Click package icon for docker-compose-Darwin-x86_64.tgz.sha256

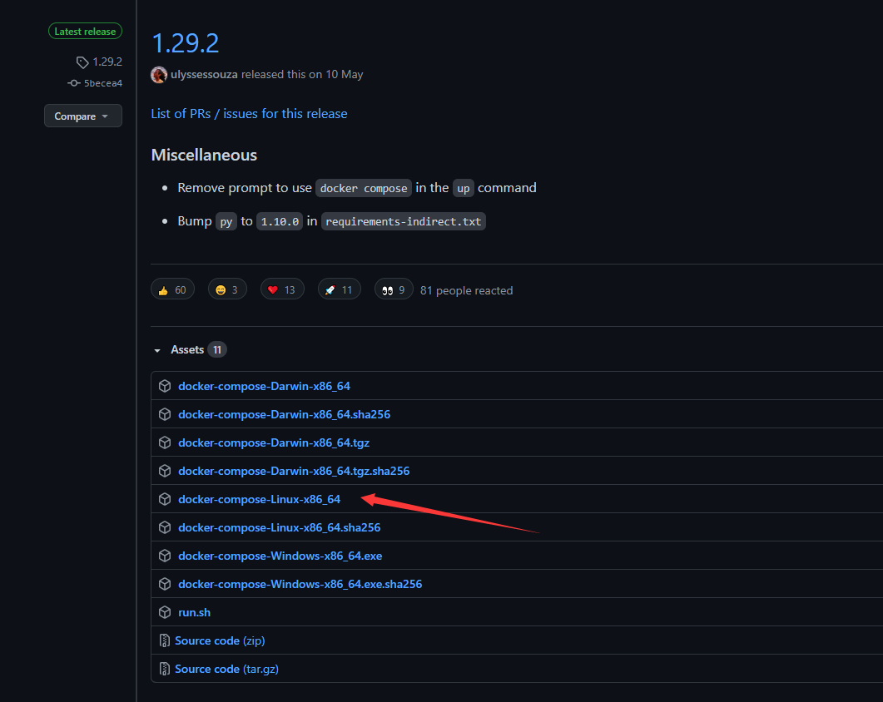(165, 471)
